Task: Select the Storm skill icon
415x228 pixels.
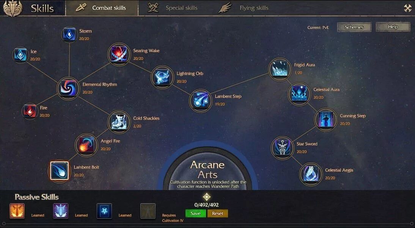Action: coord(69,35)
